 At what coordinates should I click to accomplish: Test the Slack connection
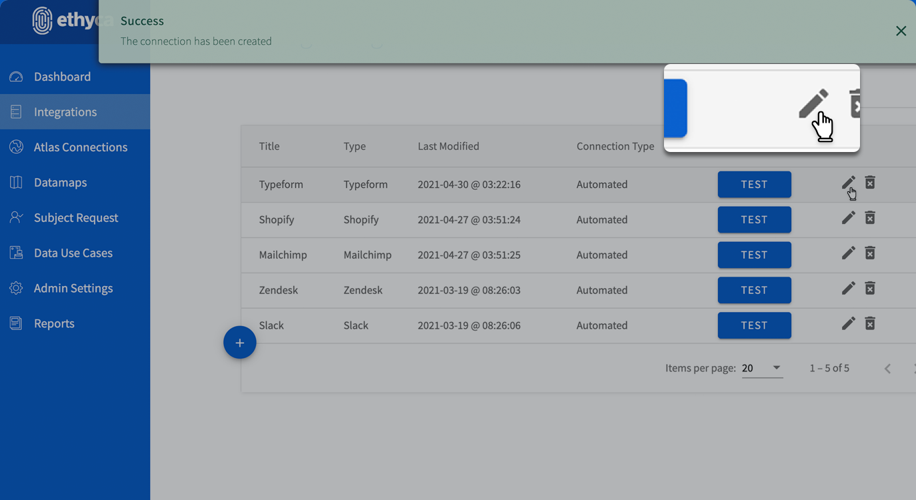[x=754, y=326]
